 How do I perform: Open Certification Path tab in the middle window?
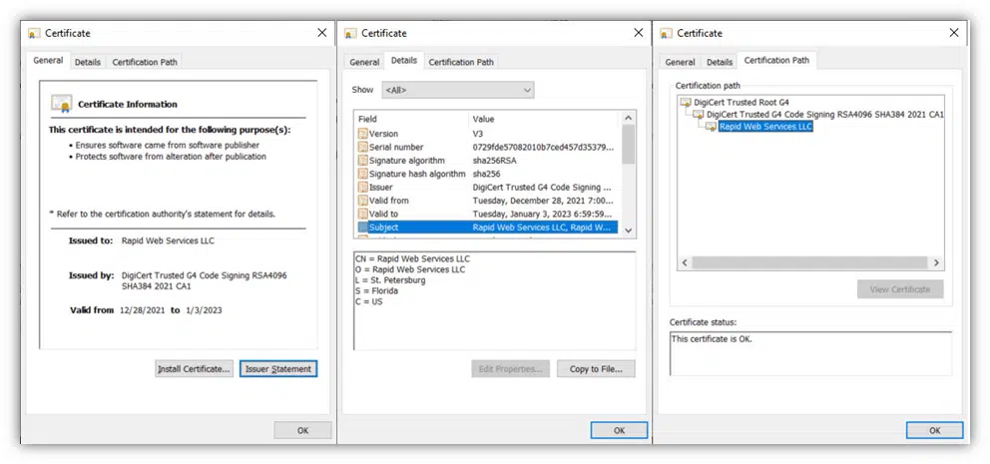tap(461, 62)
